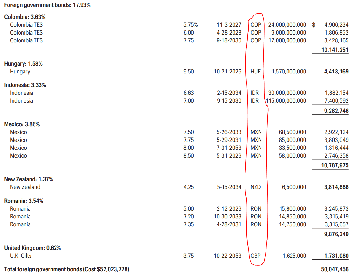Click the HUF currency code
This screenshot has width=355, height=275.
point(255,72)
